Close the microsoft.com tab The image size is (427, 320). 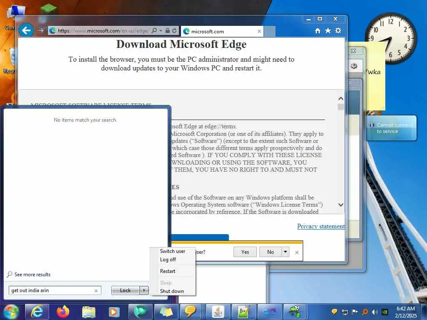pos(259,31)
